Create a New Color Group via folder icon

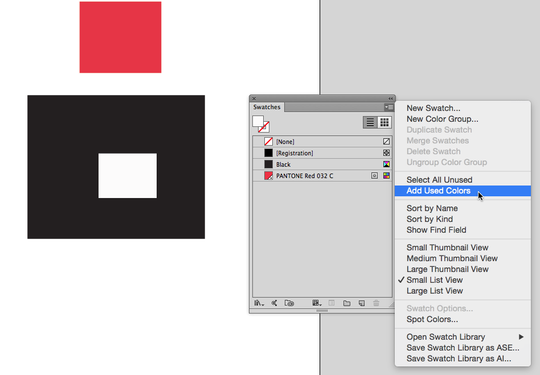pos(346,303)
